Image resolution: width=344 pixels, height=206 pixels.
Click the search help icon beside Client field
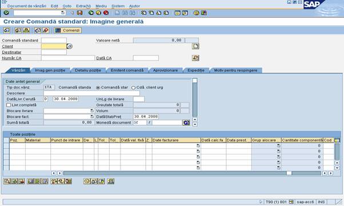point(69,46)
